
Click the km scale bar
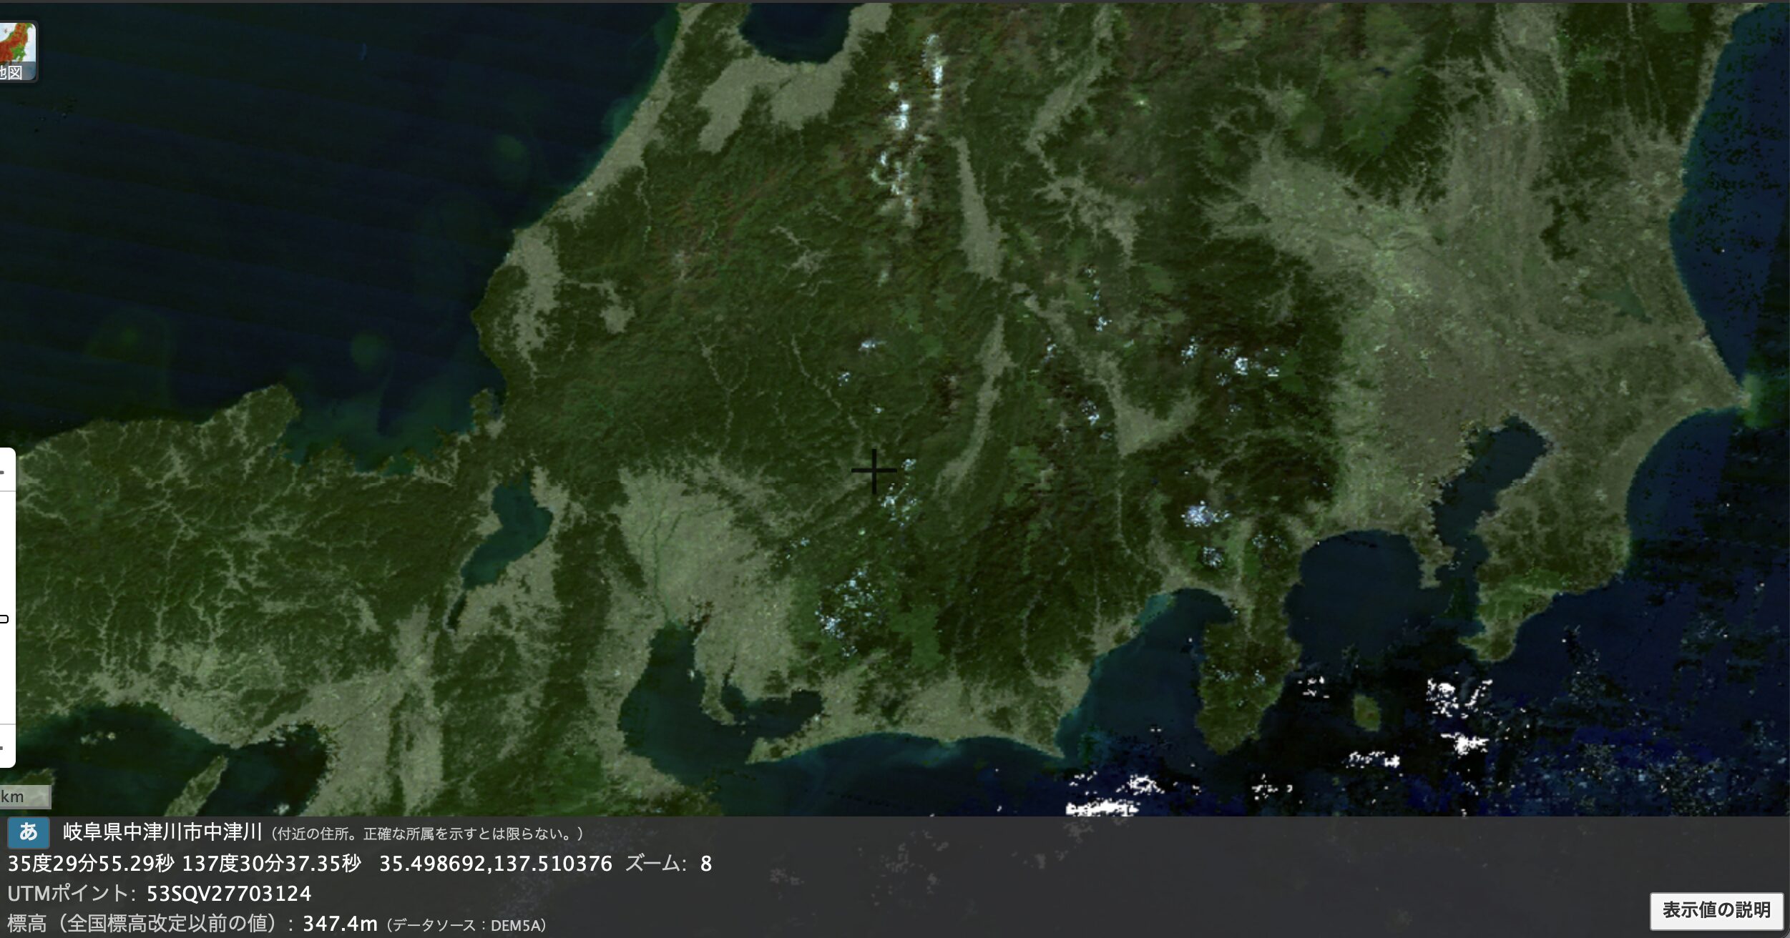(x=24, y=796)
